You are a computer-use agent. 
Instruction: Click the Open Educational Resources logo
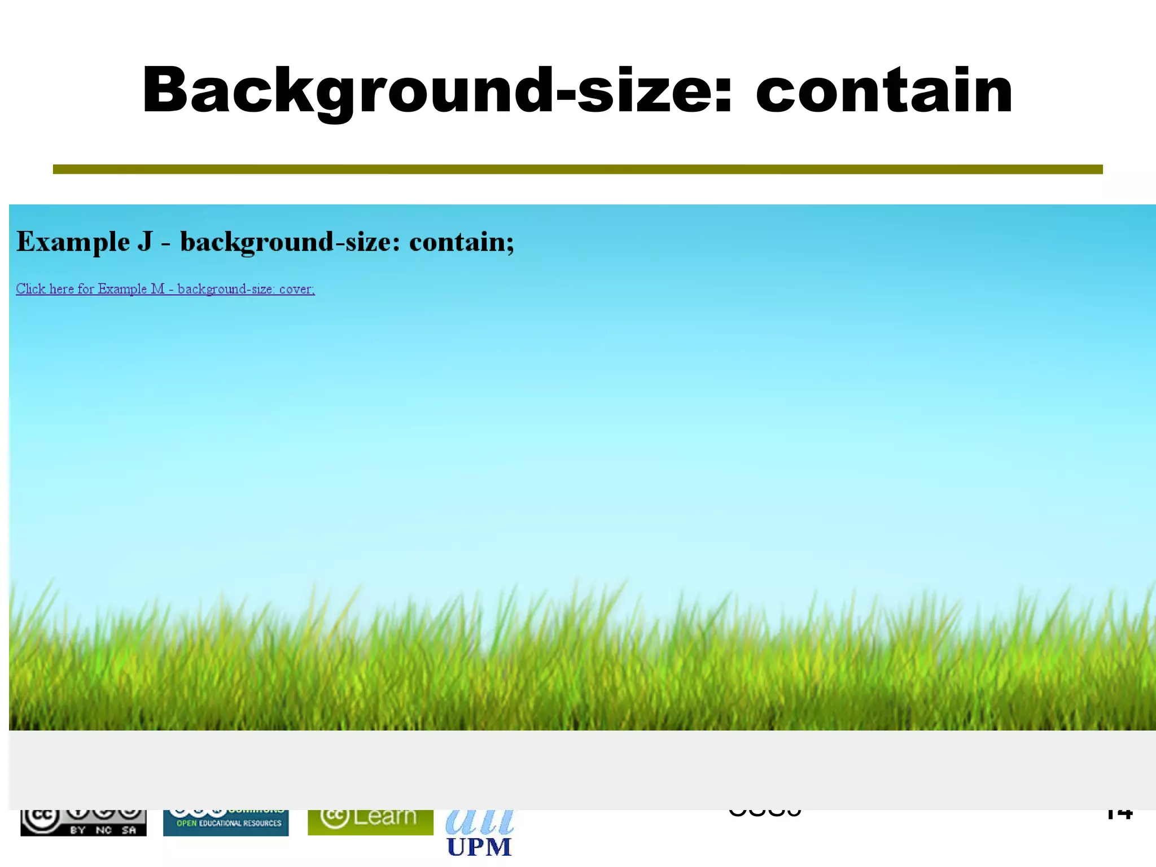coord(226,823)
